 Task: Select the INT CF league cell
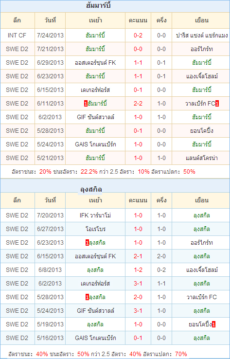point(17,35)
